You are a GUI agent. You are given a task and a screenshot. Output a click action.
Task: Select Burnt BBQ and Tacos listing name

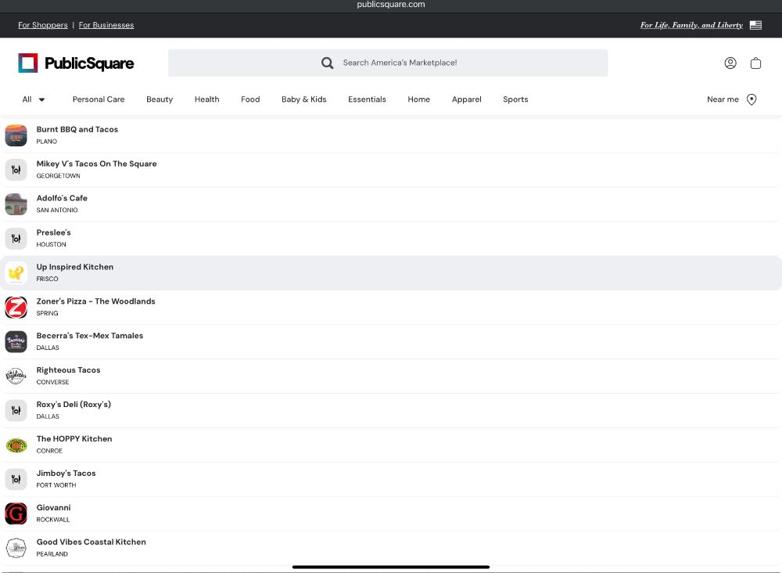tap(77, 129)
